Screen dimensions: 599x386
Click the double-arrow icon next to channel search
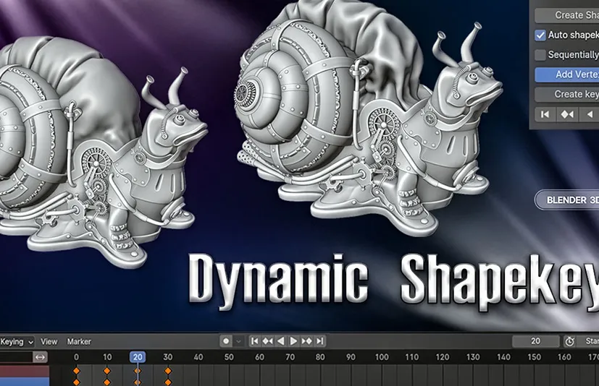click(41, 357)
